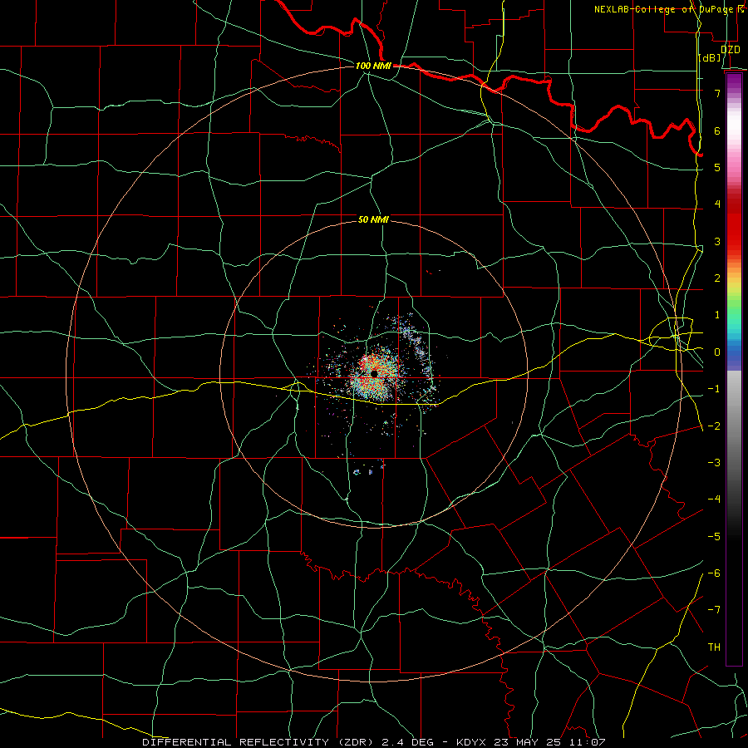The width and height of the screenshot is (748, 748).
Task: Click the -5 value on the scale
Action: point(714,537)
